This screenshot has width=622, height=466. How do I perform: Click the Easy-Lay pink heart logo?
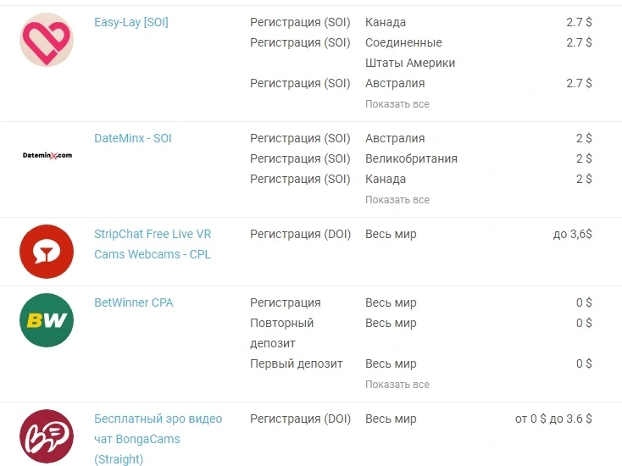coord(47,40)
